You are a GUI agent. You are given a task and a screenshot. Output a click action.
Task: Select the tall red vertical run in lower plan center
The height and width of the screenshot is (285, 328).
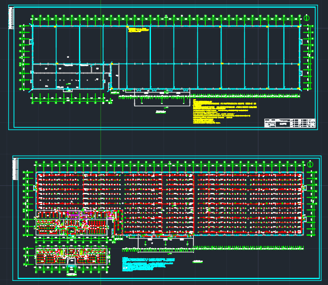click(194, 204)
